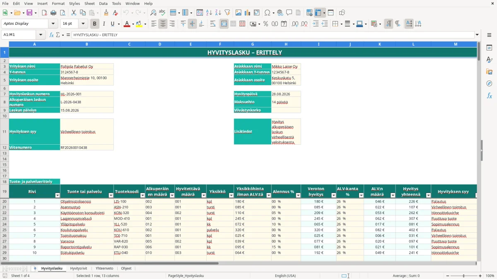Run the Spelling check
Screen dimensions: 497x279
click(x=162, y=13)
